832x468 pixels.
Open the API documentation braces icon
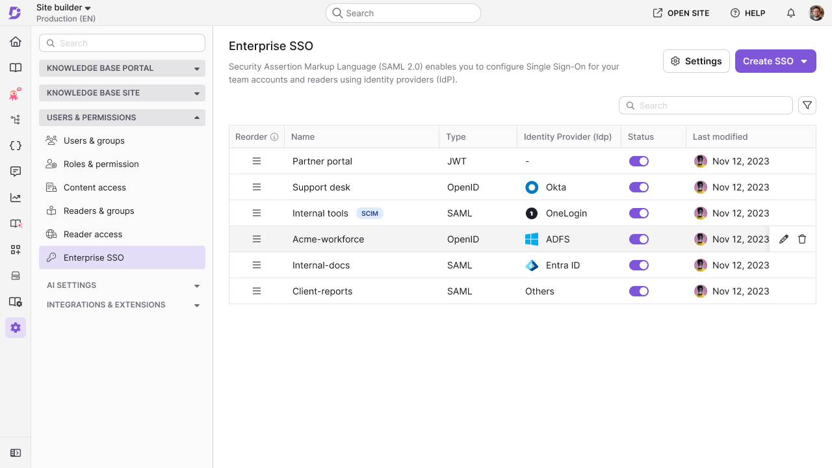(16, 146)
